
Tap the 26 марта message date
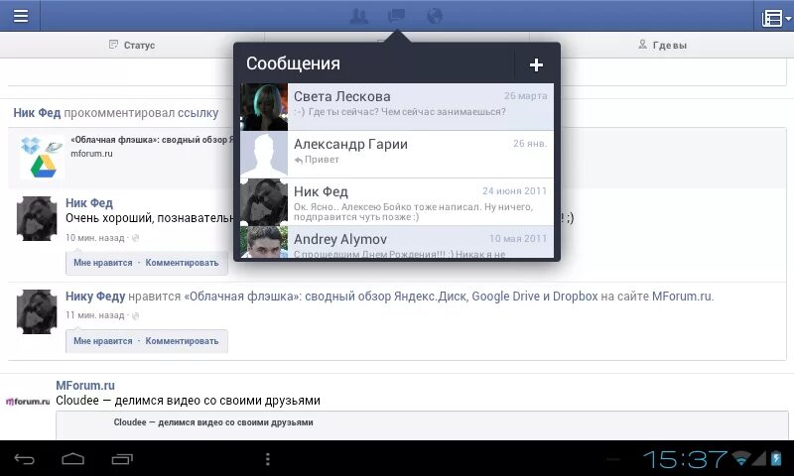pos(526,96)
